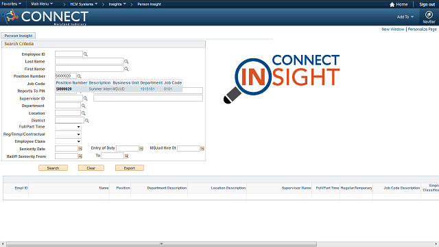The height and width of the screenshot is (247, 439).
Task: Open New Window link
Action: point(393,29)
